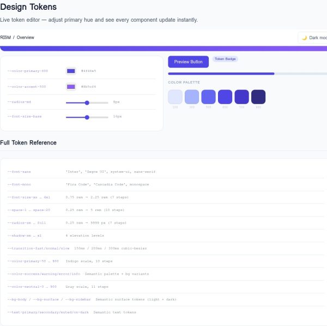Select the --radius-sm … full row
Viewport: 327px width, 326px height.
click(166, 223)
